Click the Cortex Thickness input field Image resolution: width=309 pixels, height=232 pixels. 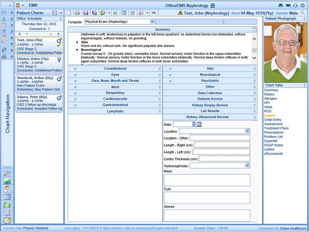pos(224,159)
